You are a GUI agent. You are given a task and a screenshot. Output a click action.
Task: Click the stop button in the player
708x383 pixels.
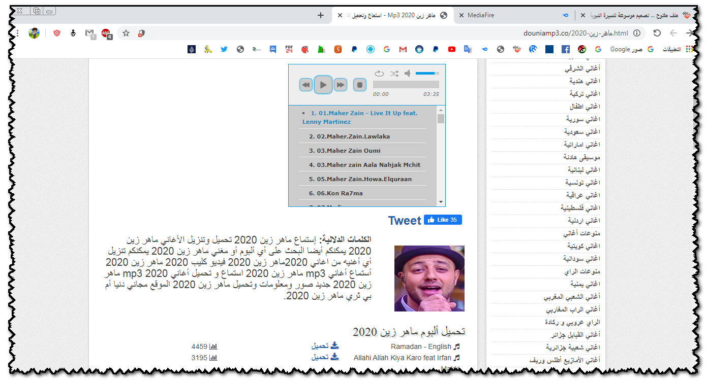[360, 85]
